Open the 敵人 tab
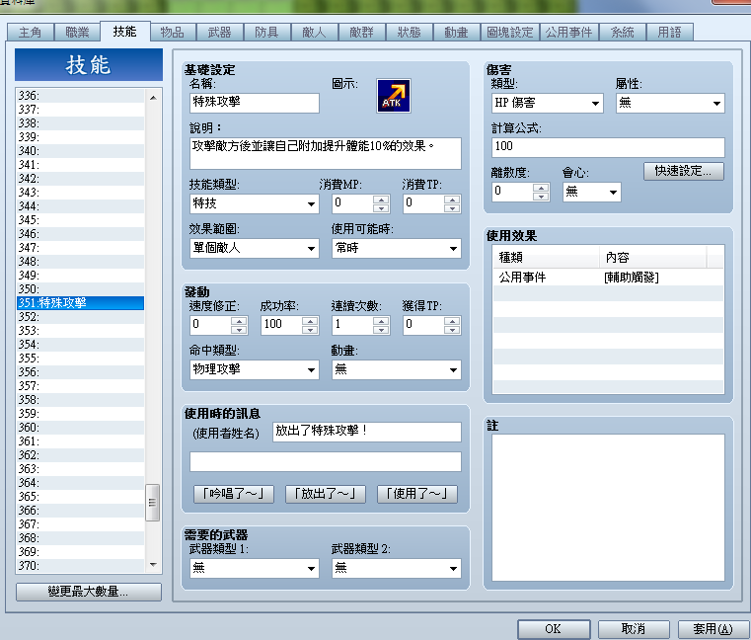This screenshot has height=640, width=751. coord(314,33)
